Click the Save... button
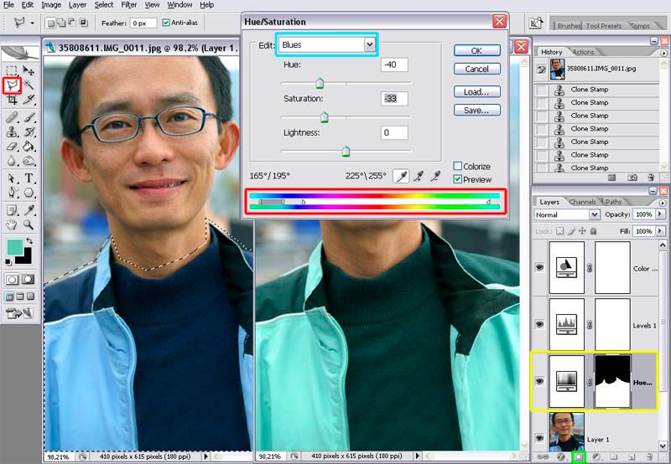This screenshot has width=671, height=464. (476, 111)
